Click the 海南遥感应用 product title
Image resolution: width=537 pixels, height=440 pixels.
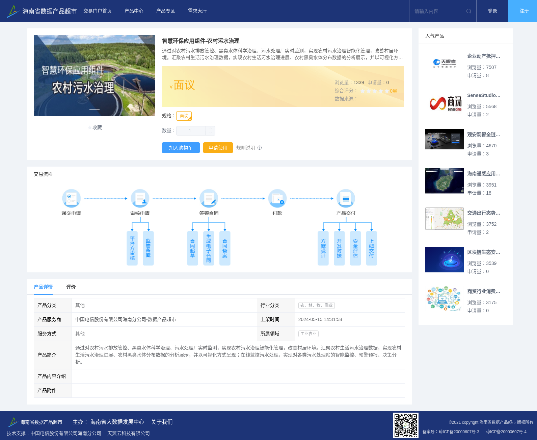pos(484,174)
